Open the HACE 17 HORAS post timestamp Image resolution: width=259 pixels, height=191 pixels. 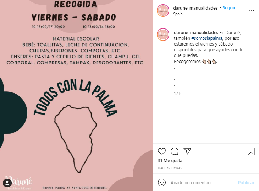(170, 168)
